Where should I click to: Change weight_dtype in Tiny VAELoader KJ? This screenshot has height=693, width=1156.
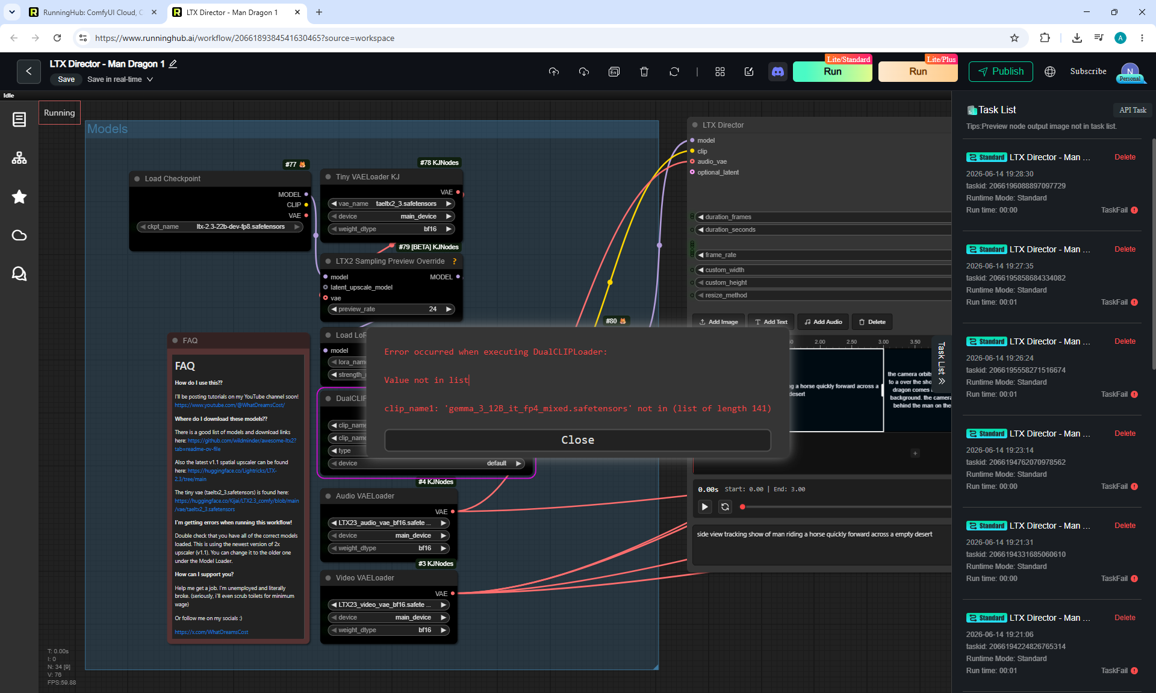coord(391,229)
